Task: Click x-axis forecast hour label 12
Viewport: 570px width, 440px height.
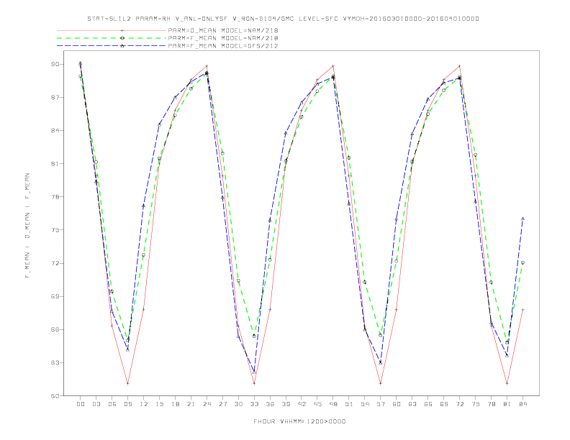Action: [x=144, y=404]
